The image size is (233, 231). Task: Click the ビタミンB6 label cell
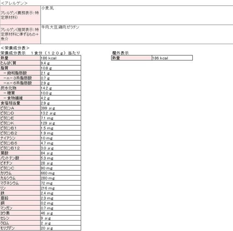20,143
